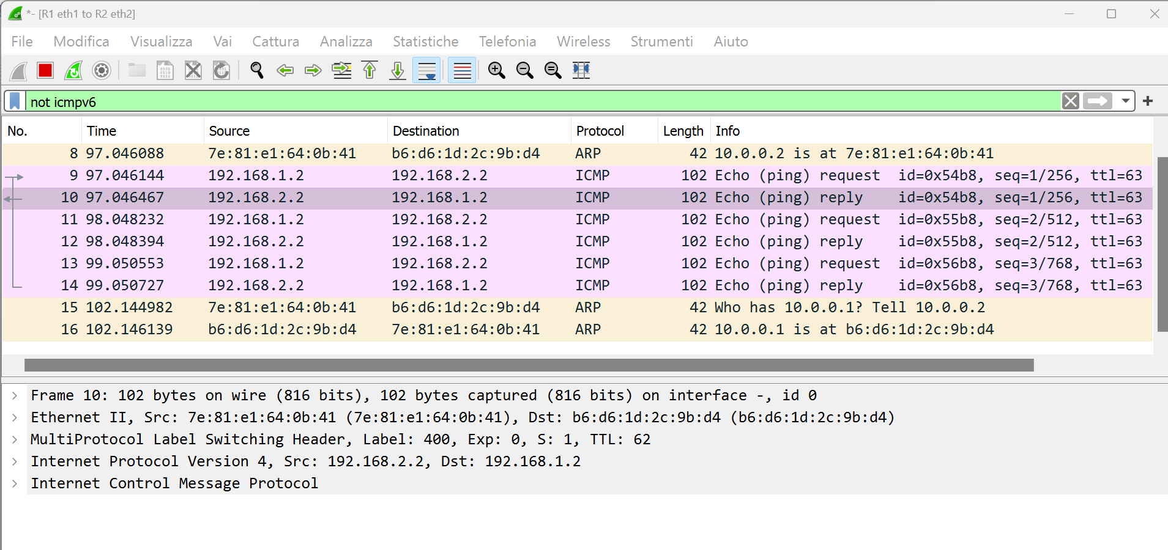Viewport: 1168px width, 550px height.
Task: Sort by the Info column header
Action: tap(931, 131)
